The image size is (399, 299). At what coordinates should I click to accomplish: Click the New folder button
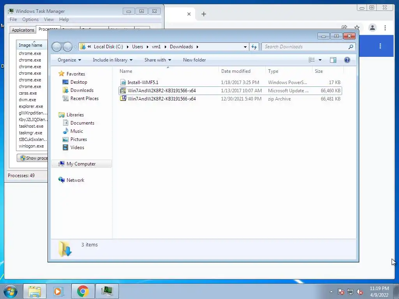click(194, 60)
